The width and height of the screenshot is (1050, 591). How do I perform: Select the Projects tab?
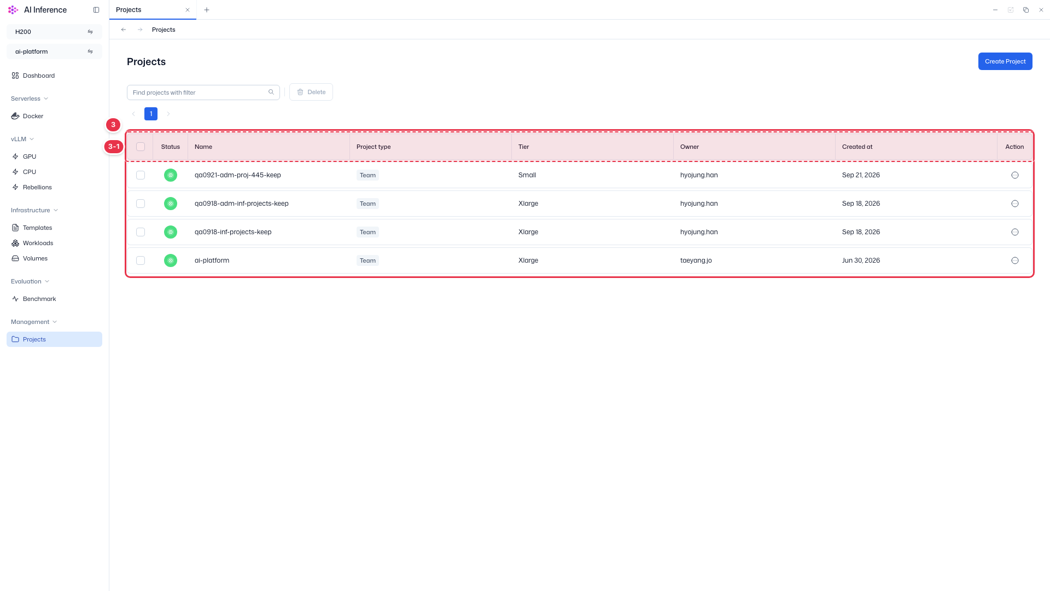pyautogui.click(x=153, y=10)
